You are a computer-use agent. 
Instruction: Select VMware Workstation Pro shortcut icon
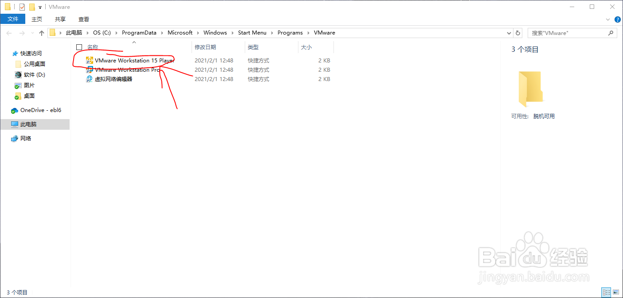[90, 70]
